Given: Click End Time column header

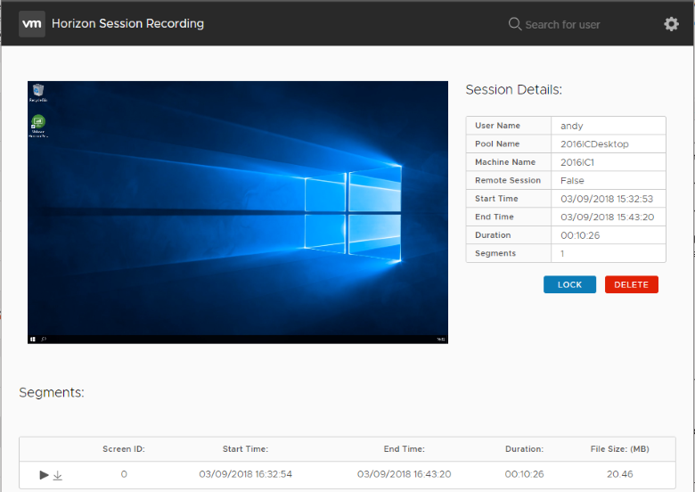Looking at the screenshot, I should pyautogui.click(x=404, y=449).
